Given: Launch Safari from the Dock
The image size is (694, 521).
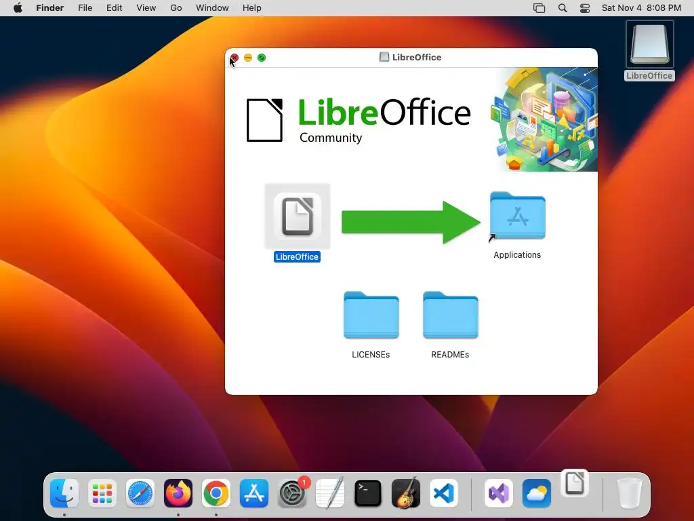Looking at the screenshot, I should [x=140, y=493].
